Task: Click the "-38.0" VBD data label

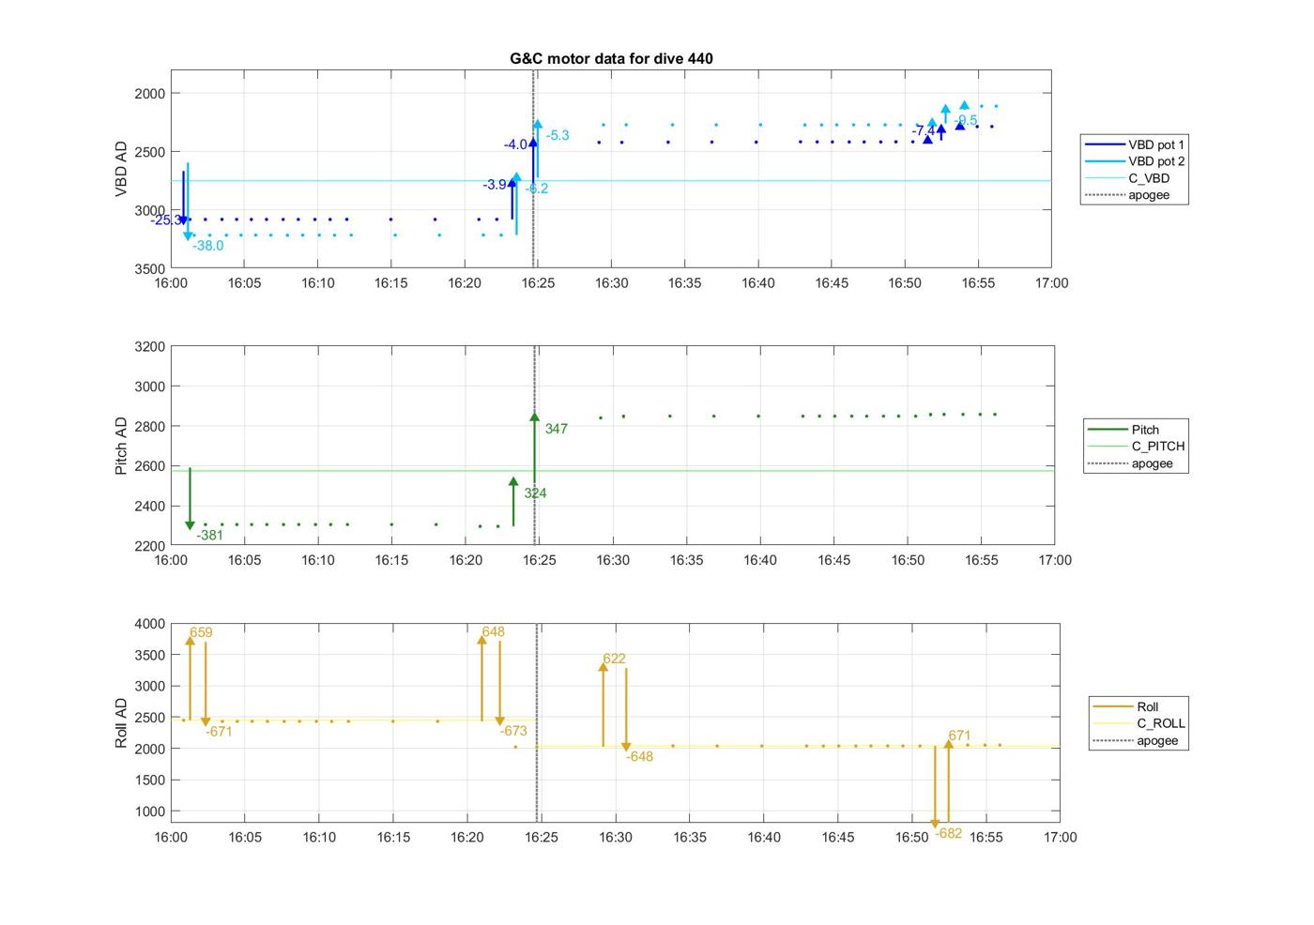Action: (x=208, y=246)
